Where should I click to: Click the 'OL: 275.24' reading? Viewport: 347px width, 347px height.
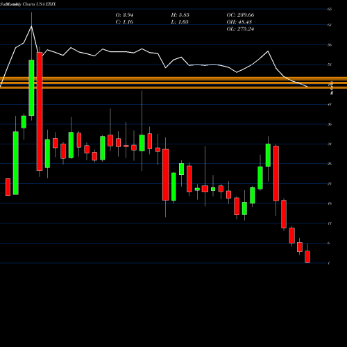(x=240, y=29)
